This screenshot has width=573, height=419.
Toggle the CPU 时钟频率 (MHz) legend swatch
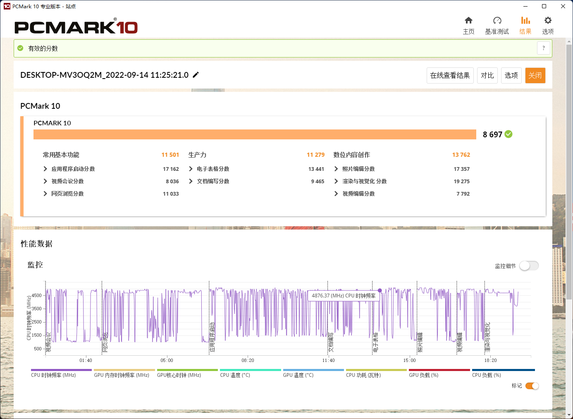point(61,370)
